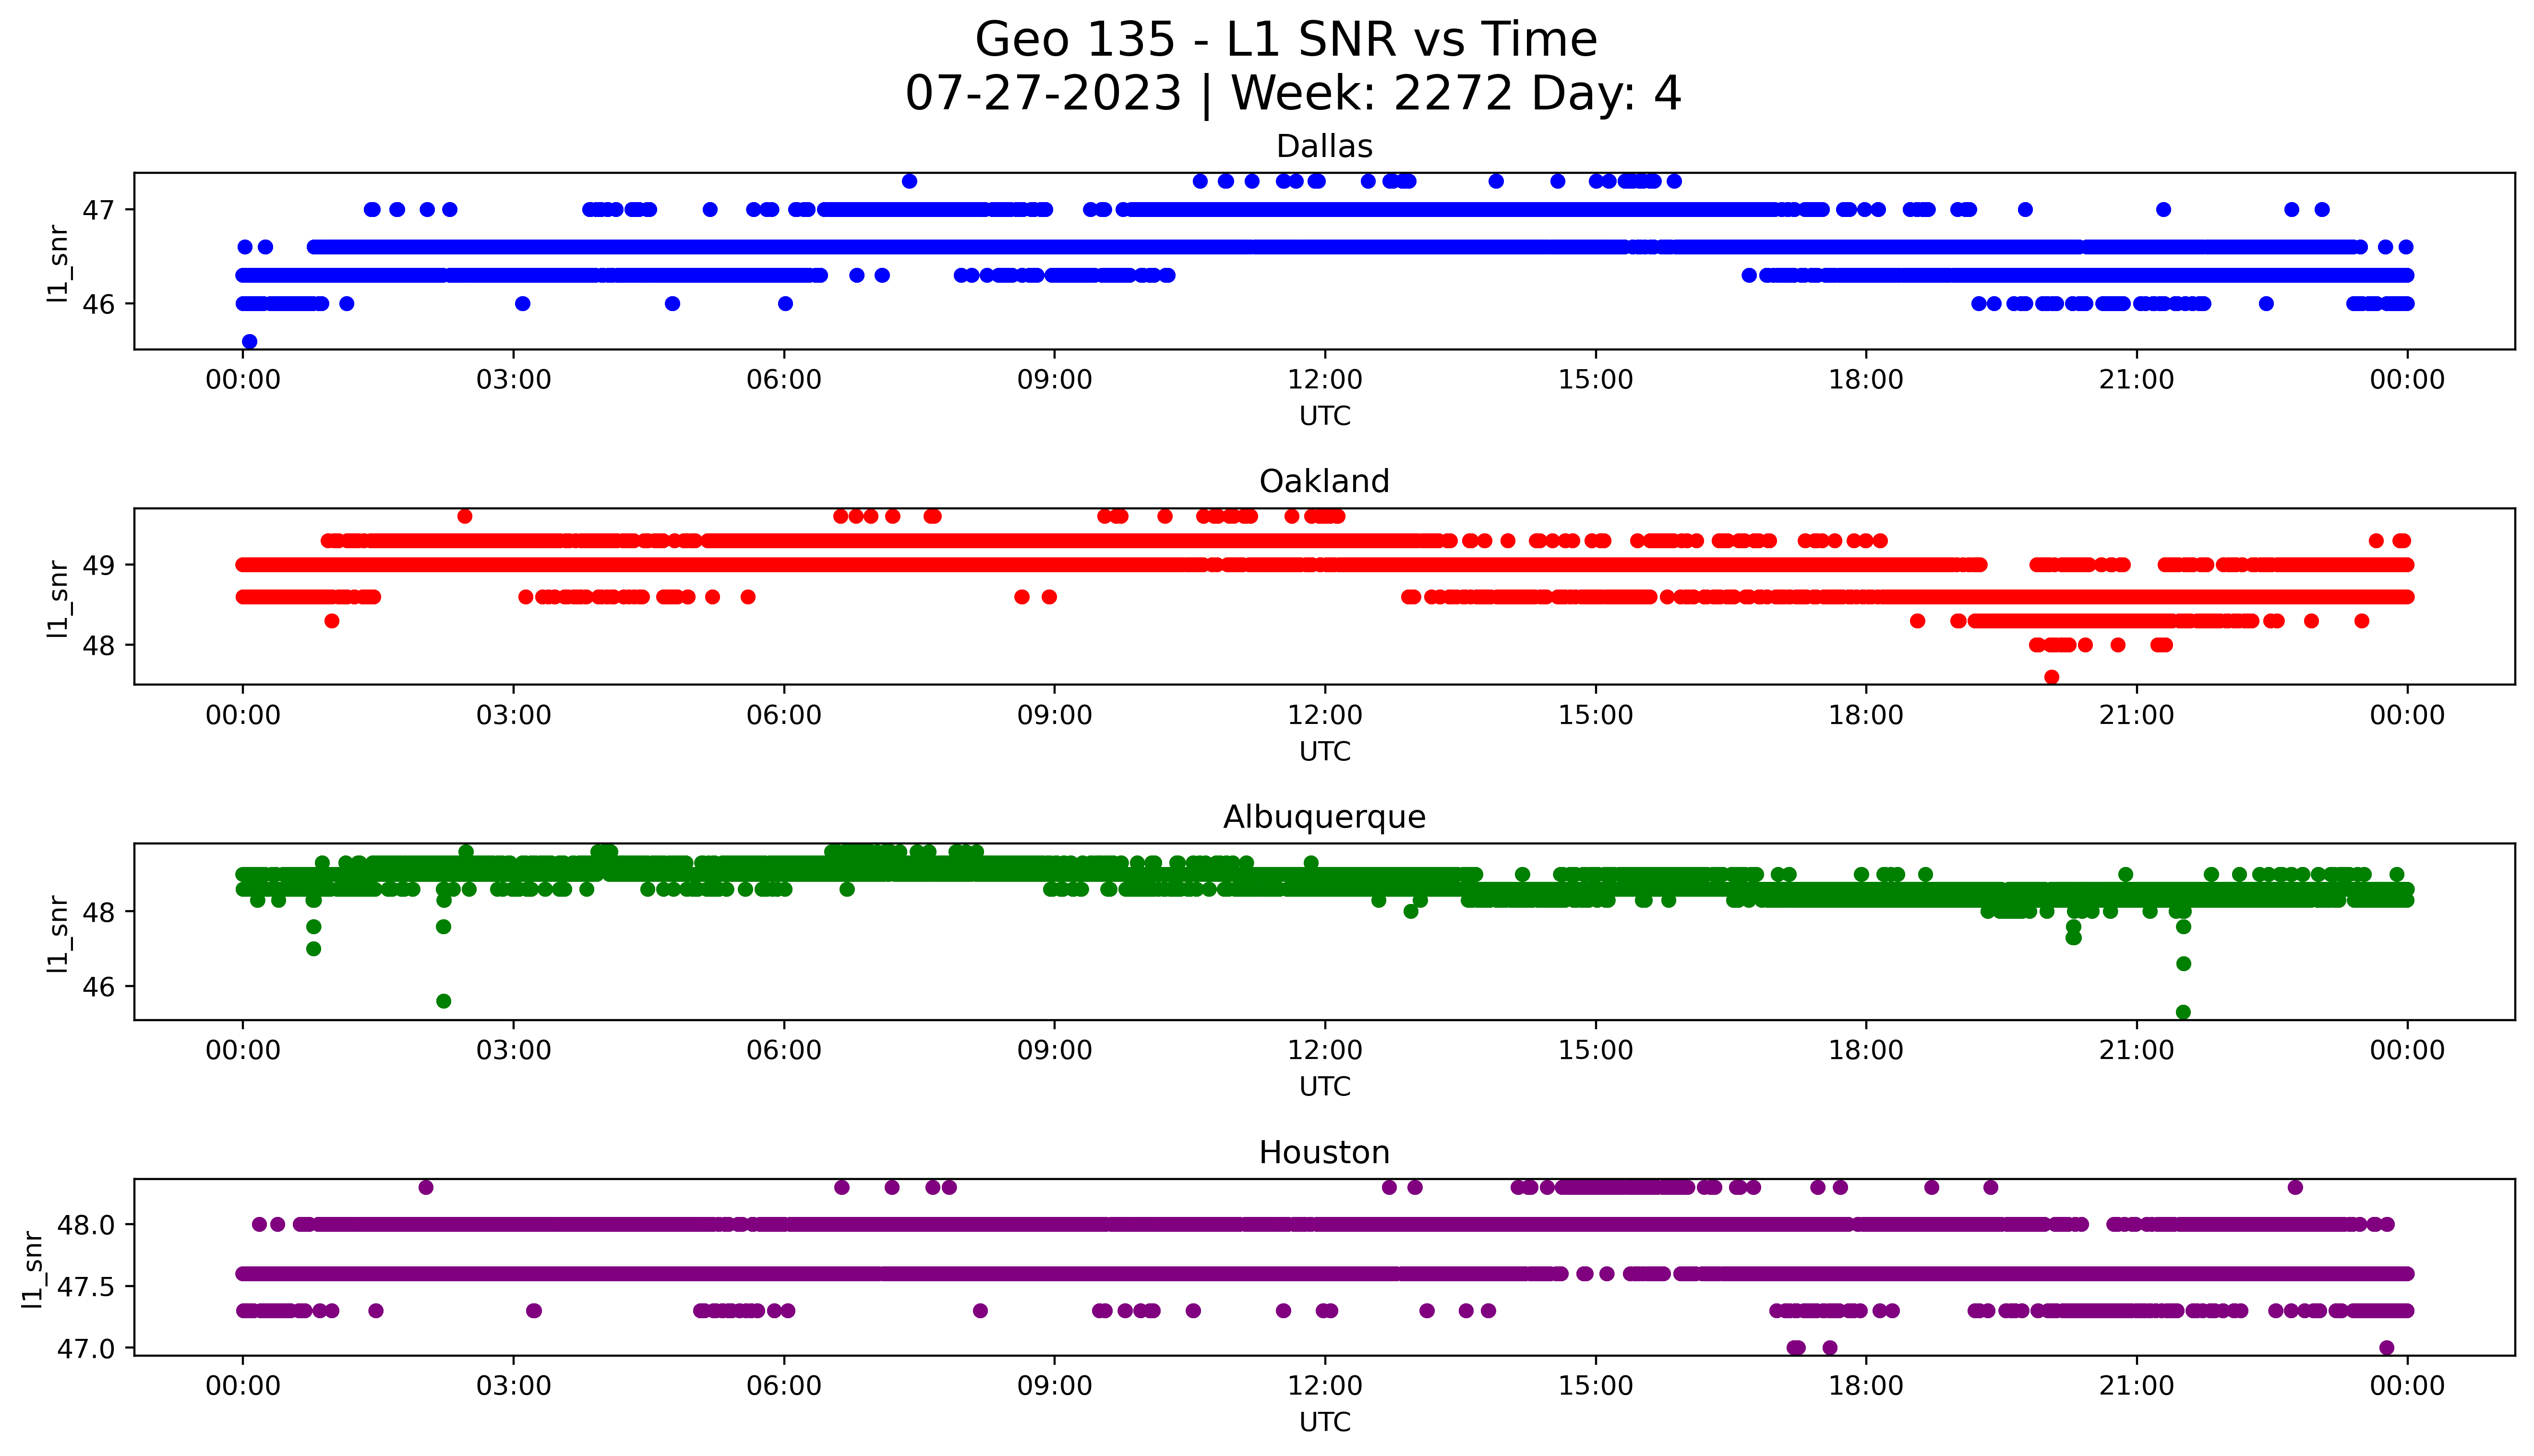Click the 48 y-tick on the Albuquerque plot

(x=100, y=912)
